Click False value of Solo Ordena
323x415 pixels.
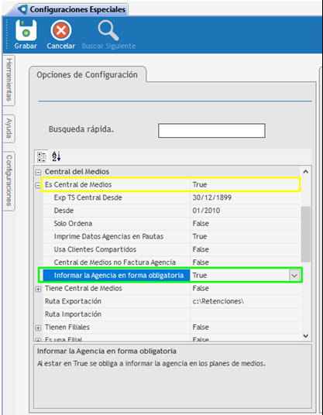coord(201,224)
